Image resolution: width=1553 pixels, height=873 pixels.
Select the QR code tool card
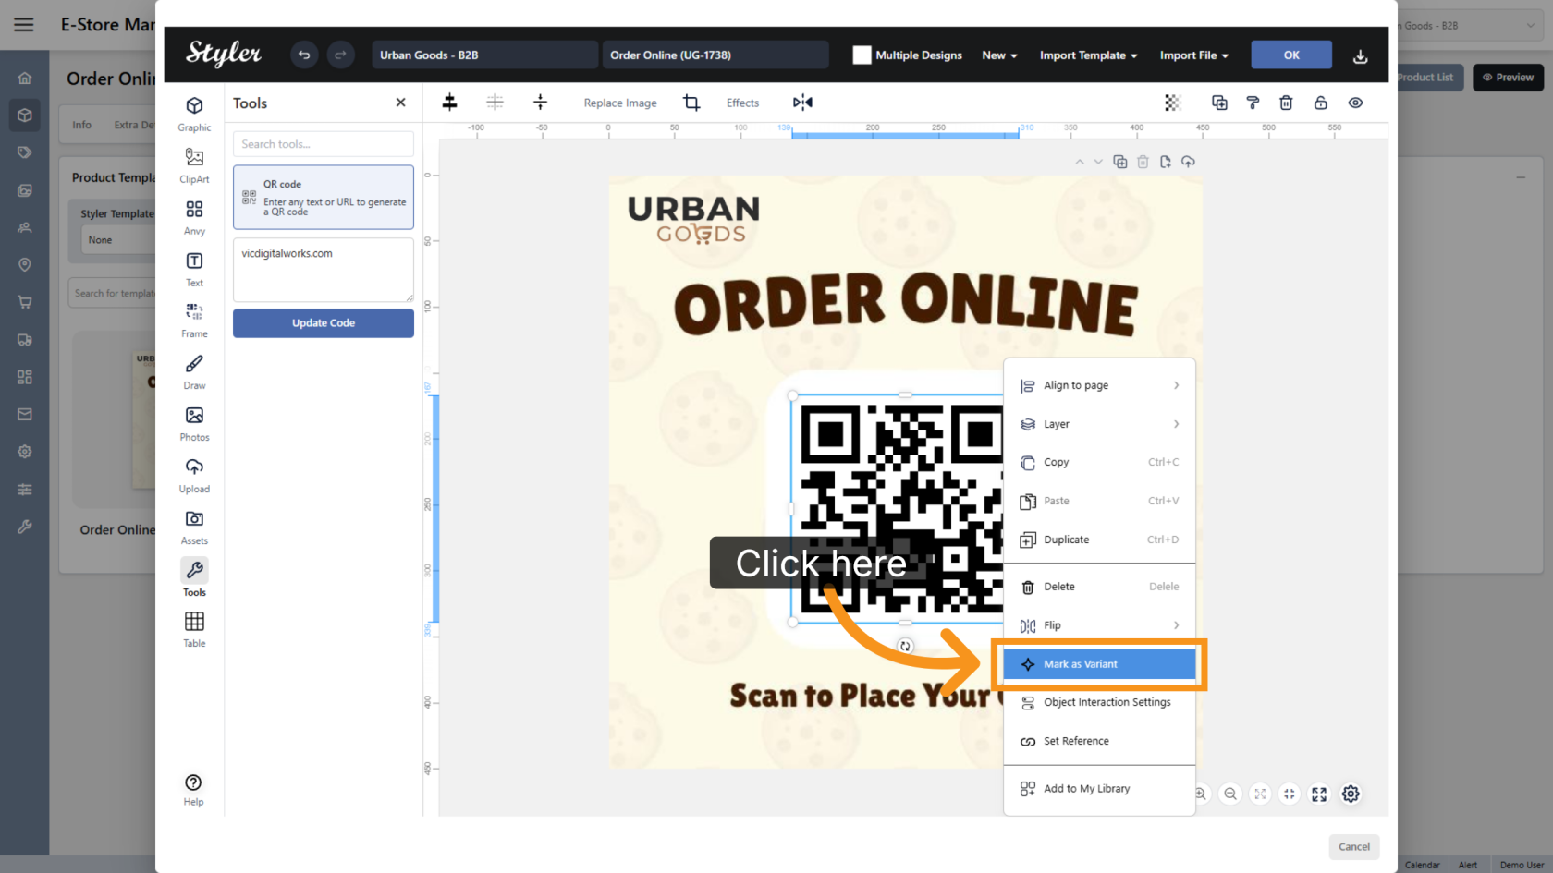point(324,197)
